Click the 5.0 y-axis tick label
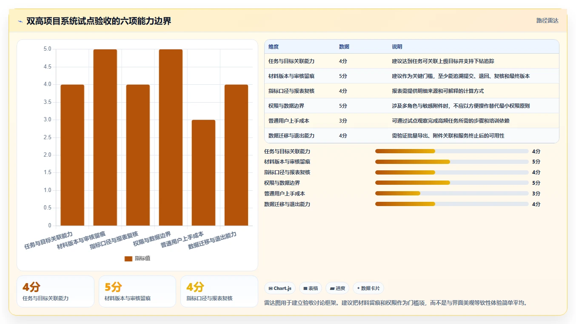576x324 pixels. pos(47,49)
